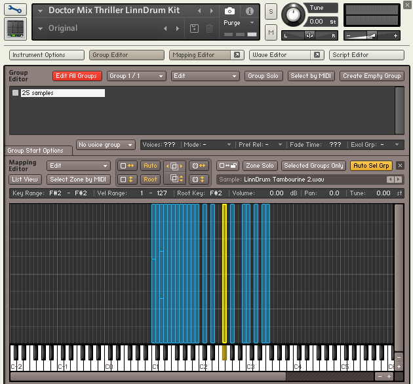Click the Select Zone by MIDI button
This screenshot has width=413, height=384.
click(x=78, y=180)
